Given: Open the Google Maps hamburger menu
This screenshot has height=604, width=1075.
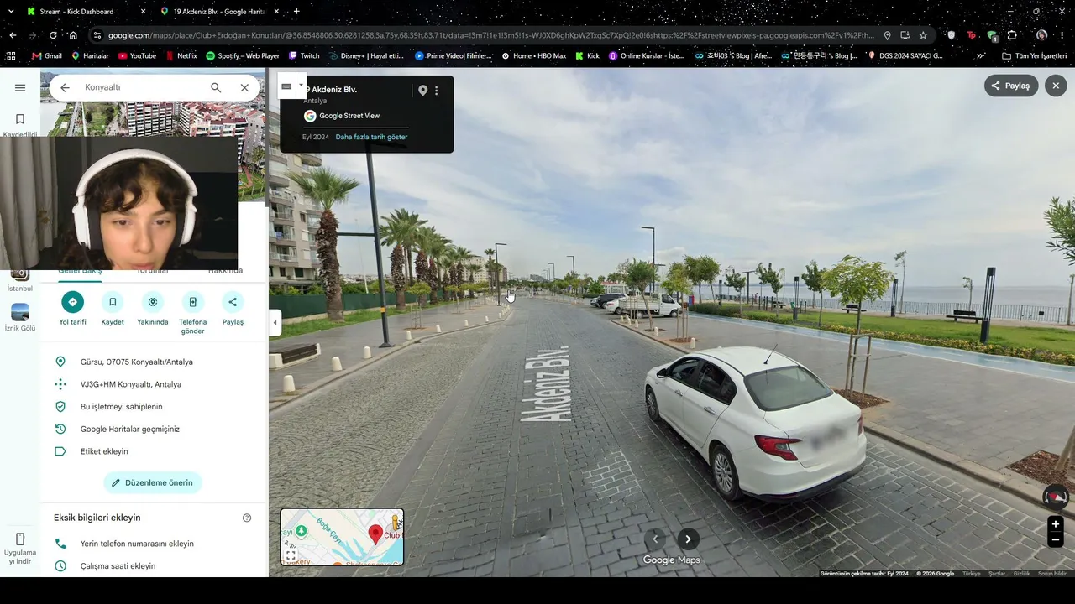Looking at the screenshot, I should pos(20,87).
